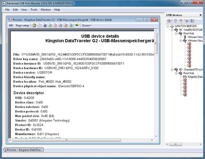Switch to the 1 Preview - Kingston DataTrav tab
205x159 pixels.
(x=24, y=150)
